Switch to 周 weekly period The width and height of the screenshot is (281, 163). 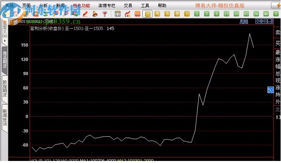pos(157,14)
